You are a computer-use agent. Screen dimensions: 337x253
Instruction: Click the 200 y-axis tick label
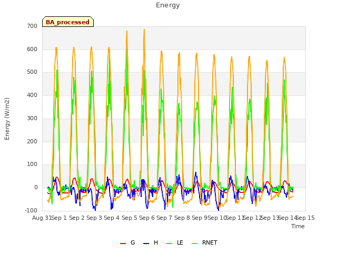(x=32, y=141)
